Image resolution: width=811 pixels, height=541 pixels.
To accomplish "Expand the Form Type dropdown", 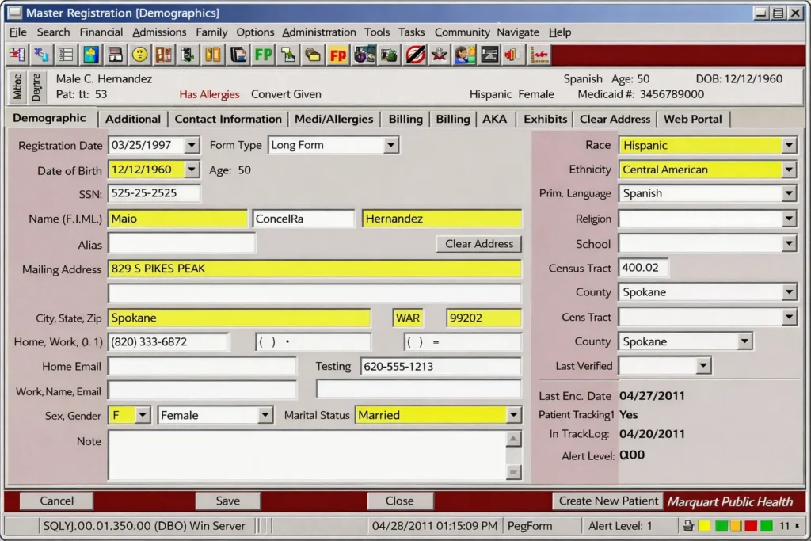I will click(391, 144).
